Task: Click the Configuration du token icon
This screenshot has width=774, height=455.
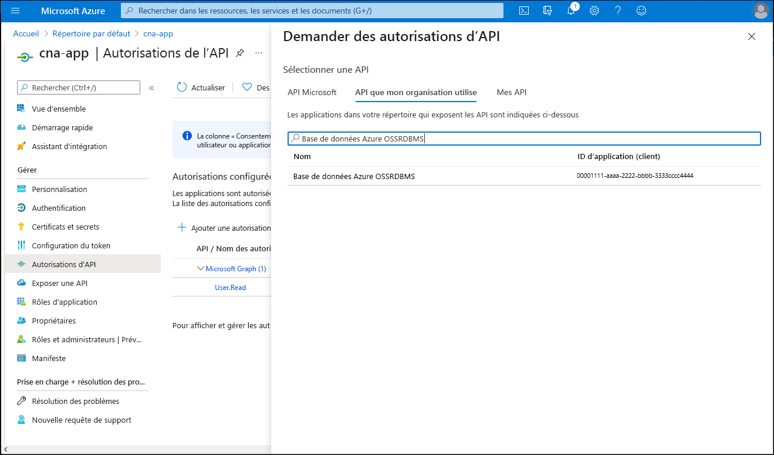Action: tap(21, 245)
